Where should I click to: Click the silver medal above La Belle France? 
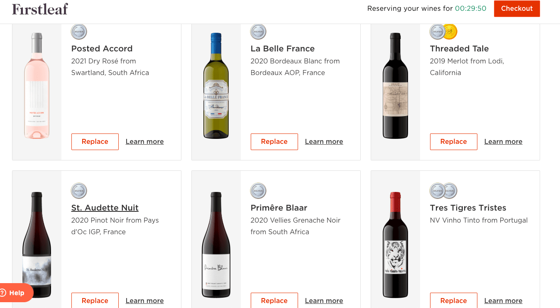click(x=258, y=32)
